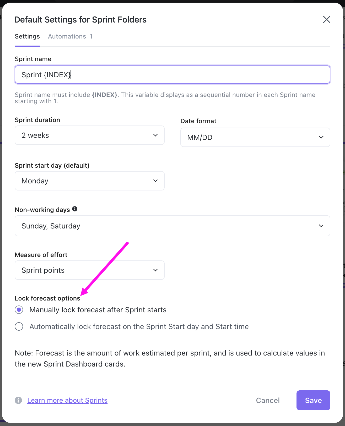
Task: Click the Sunday, Saturday selection field
Action: pyautogui.click(x=172, y=226)
